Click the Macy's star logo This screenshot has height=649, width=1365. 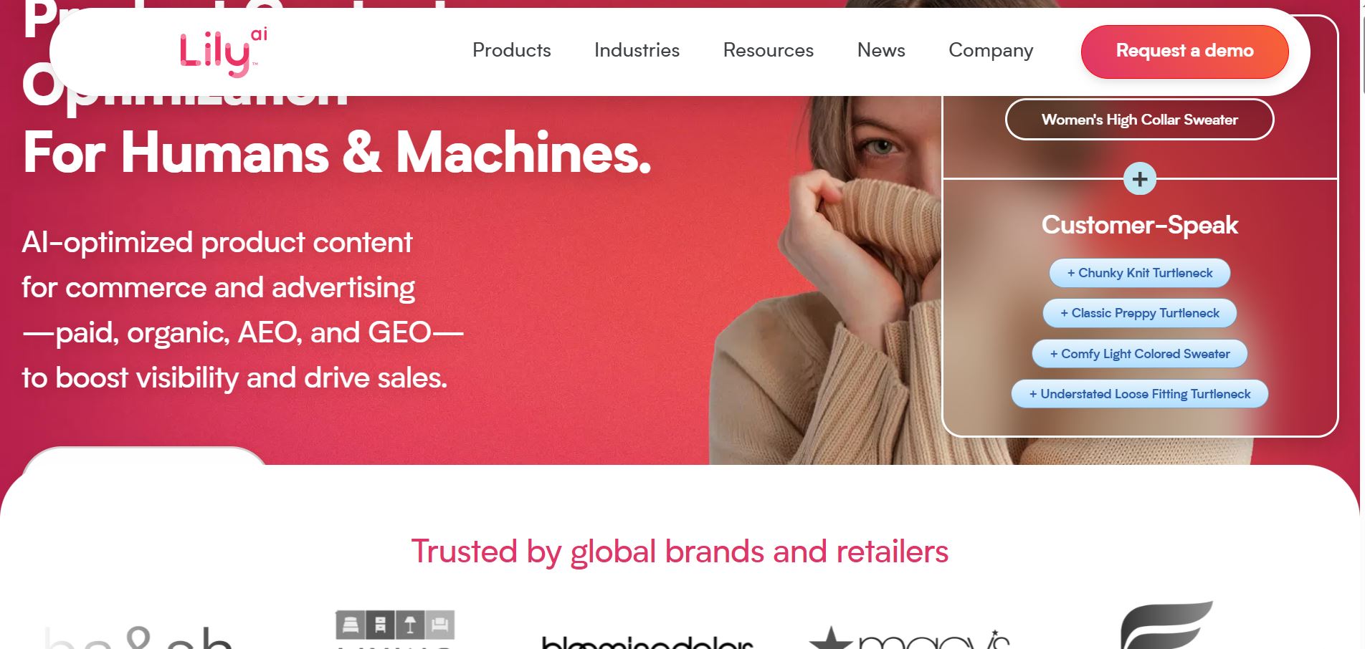[909, 638]
